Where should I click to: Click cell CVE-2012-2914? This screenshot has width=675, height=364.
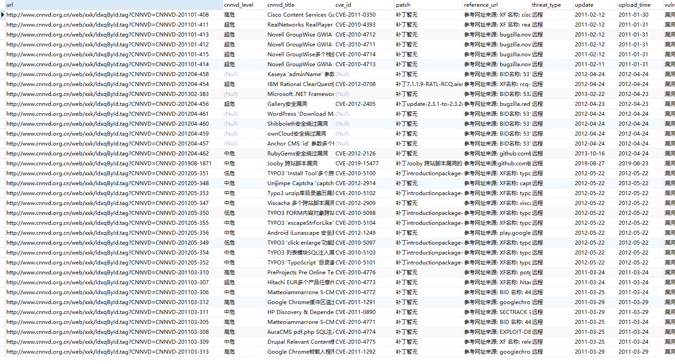coord(364,183)
